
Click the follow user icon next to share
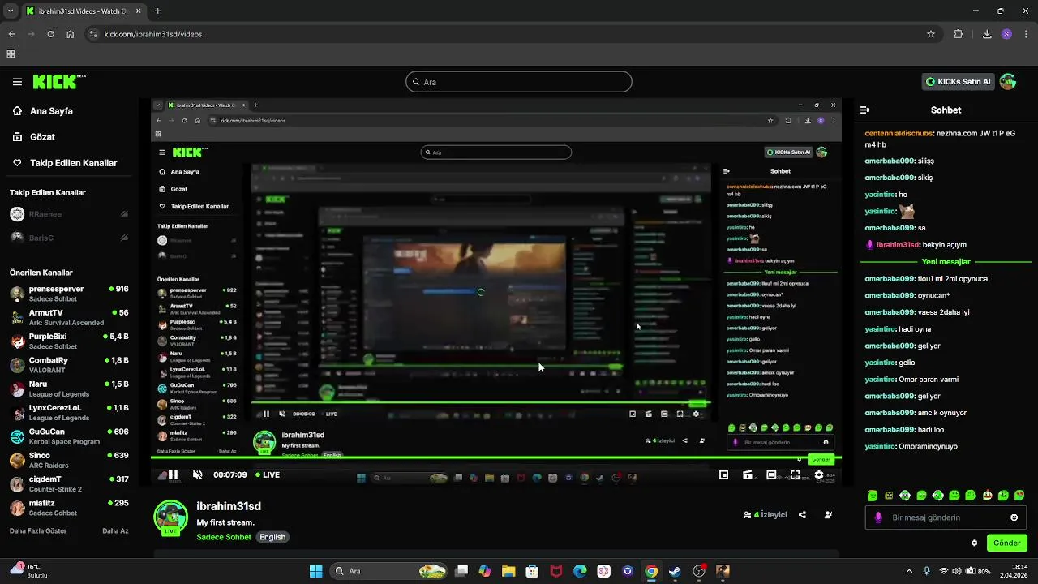[828, 515]
